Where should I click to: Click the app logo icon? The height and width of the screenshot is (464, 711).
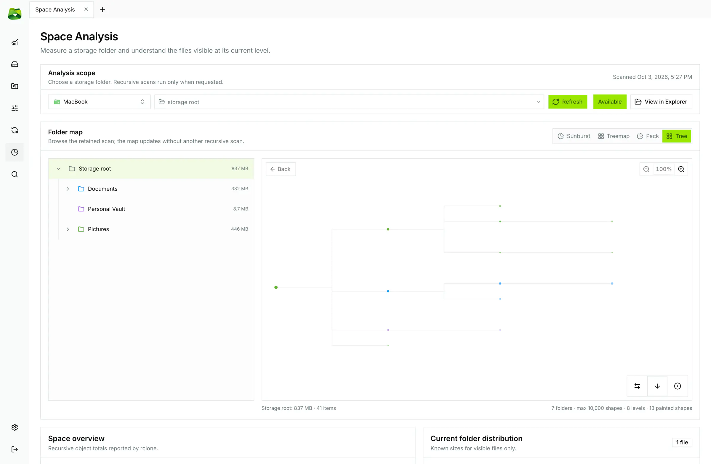(14, 13)
